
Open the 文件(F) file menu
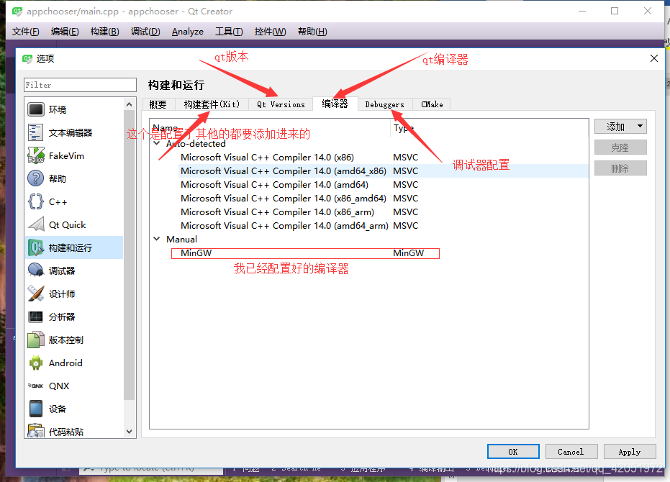26,32
